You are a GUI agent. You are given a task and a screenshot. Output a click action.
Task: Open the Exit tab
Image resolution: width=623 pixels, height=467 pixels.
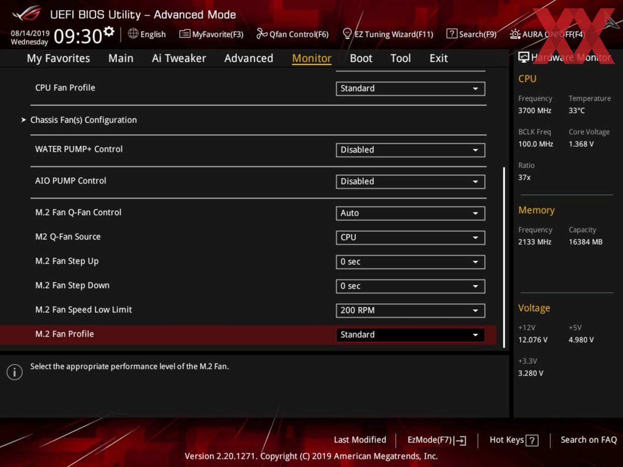[x=438, y=58]
